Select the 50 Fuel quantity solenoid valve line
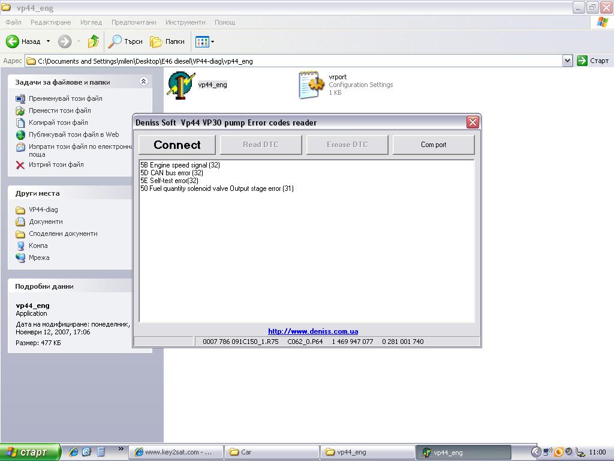This screenshot has height=461, width=614. tap(217, 188)
